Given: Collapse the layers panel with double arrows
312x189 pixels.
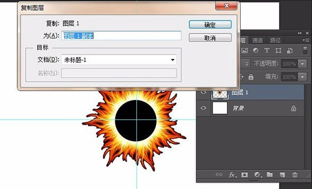Looking at the screenshot, I should point(299,33).
